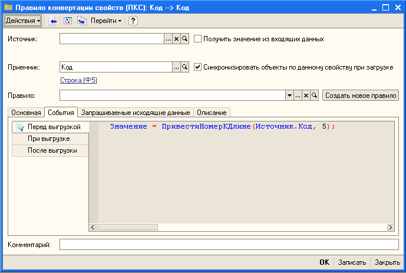406x273 pixels.
Task: Follow the Строка (Ф5) link
Action: tap(78, 80)
